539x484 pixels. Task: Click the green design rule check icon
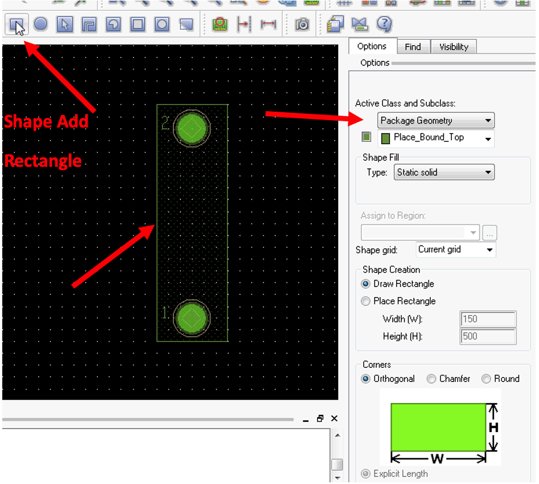[220, 24]
